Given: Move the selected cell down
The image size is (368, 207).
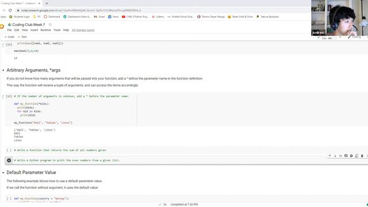Looking at the screenshot, I should [x=335, y=156].
